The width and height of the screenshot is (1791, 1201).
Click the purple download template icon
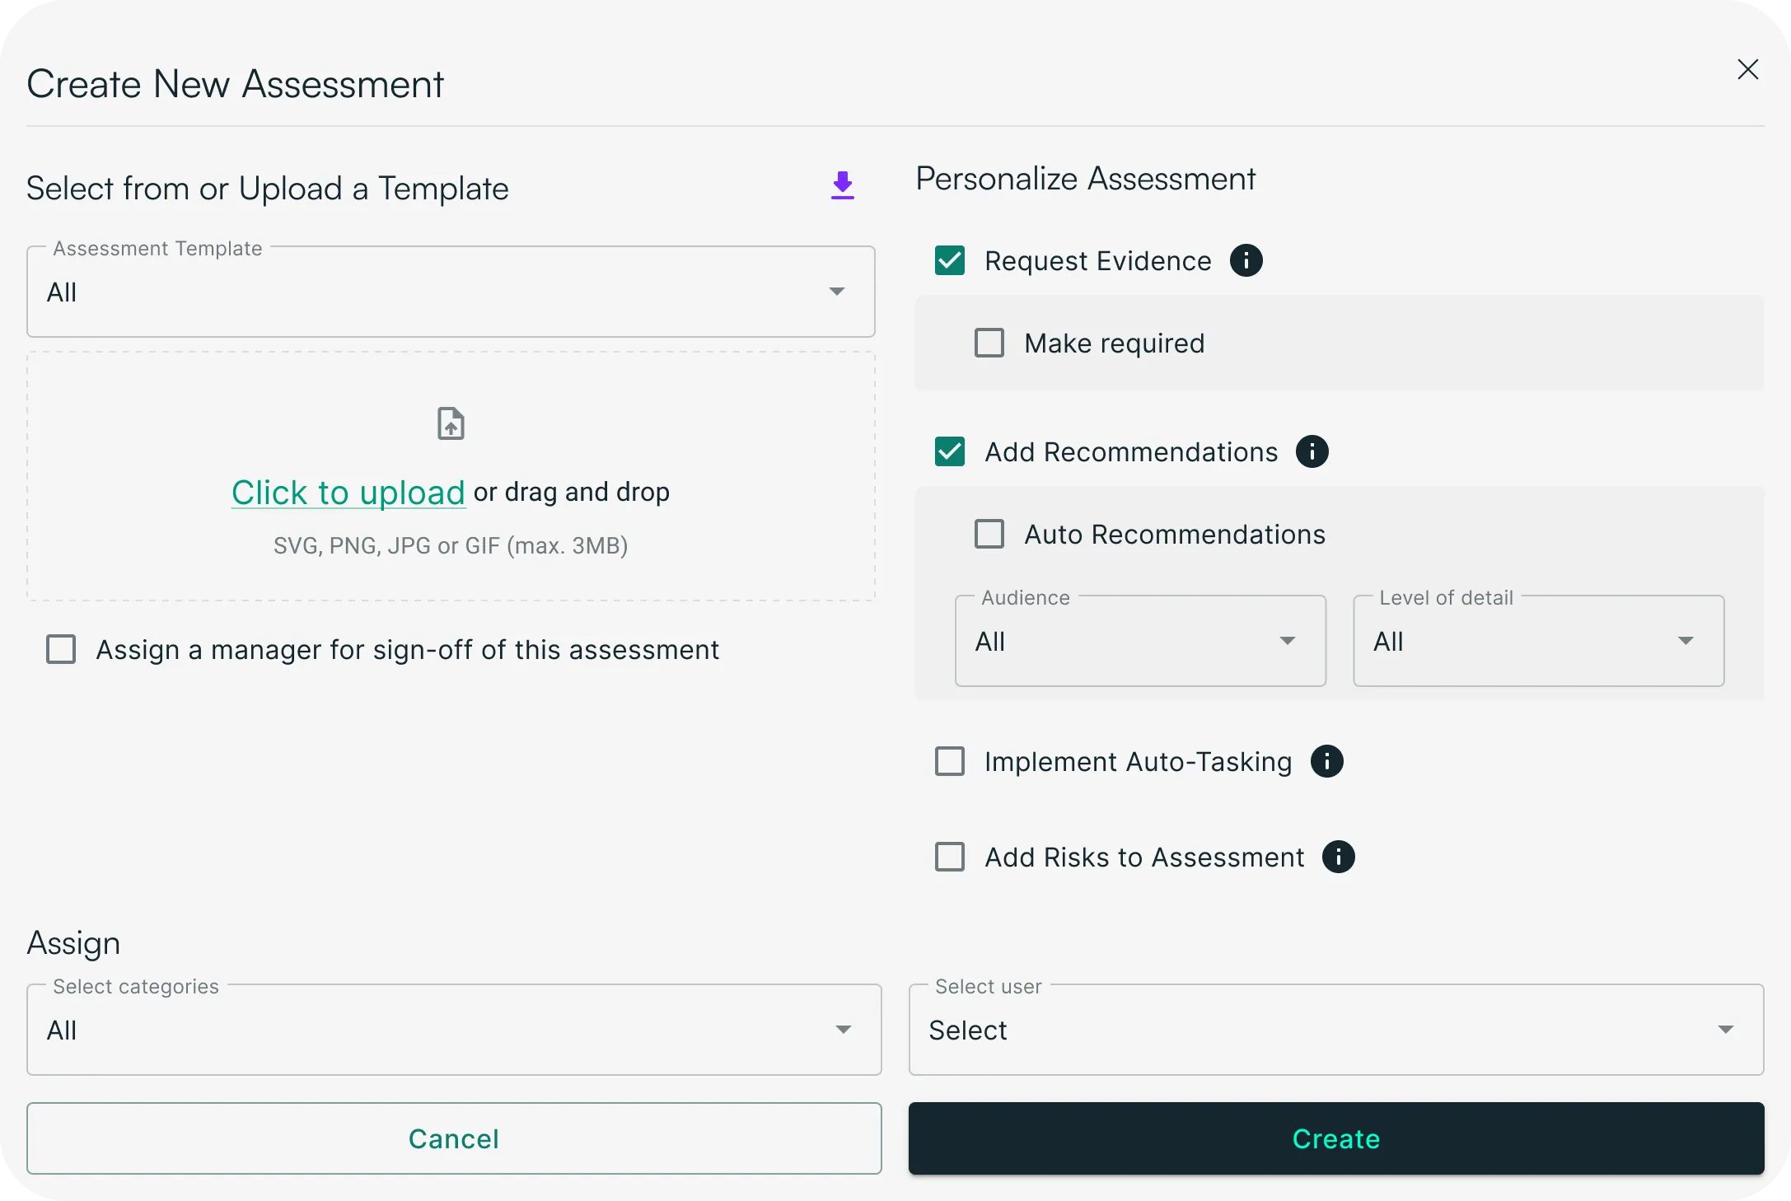tap(842, 185)
